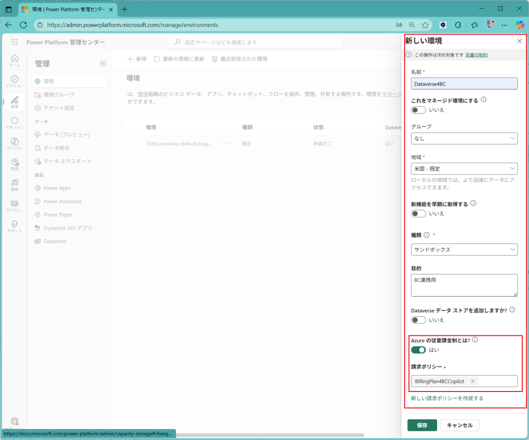529x440 pixels.
Task: Click the read aloud あ icon in address bar
Action: pyautogui.click(x=399, y=25)
